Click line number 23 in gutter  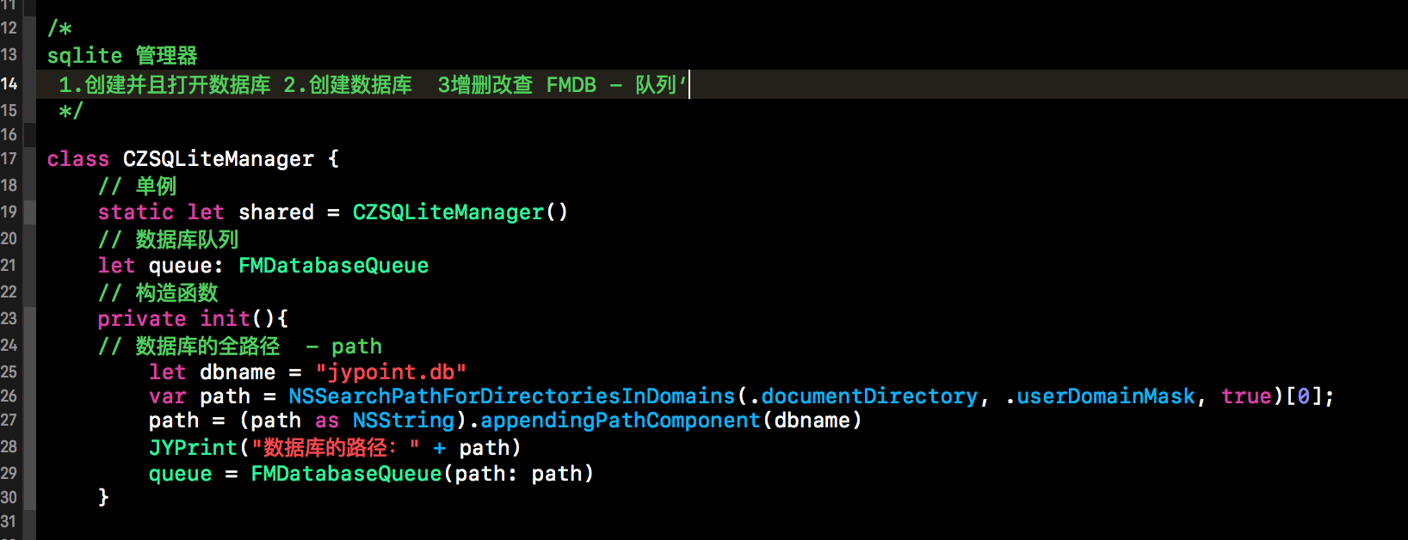(x=9, y=318)
